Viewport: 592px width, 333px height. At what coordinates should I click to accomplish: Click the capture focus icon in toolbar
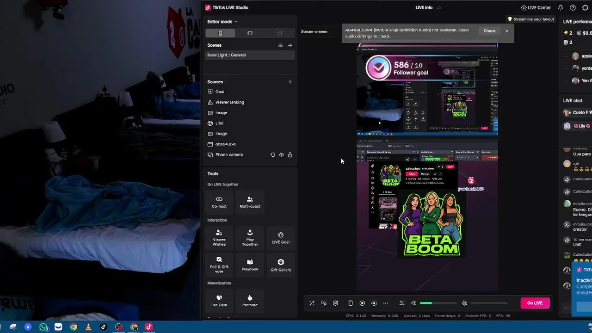(x=374, y=303)
